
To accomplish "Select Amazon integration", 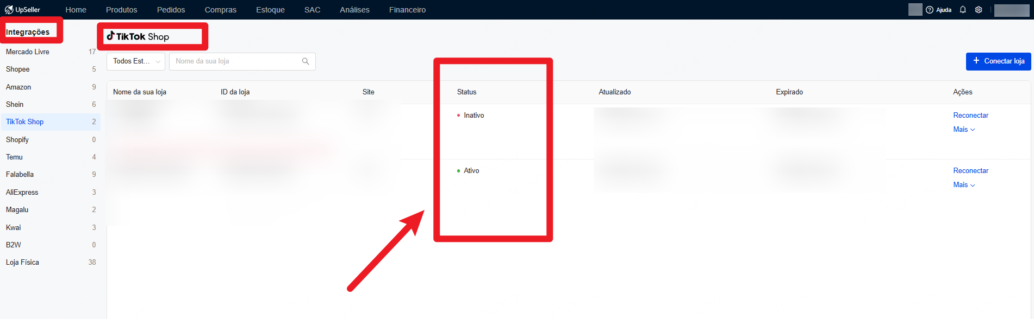I will 50,87.
